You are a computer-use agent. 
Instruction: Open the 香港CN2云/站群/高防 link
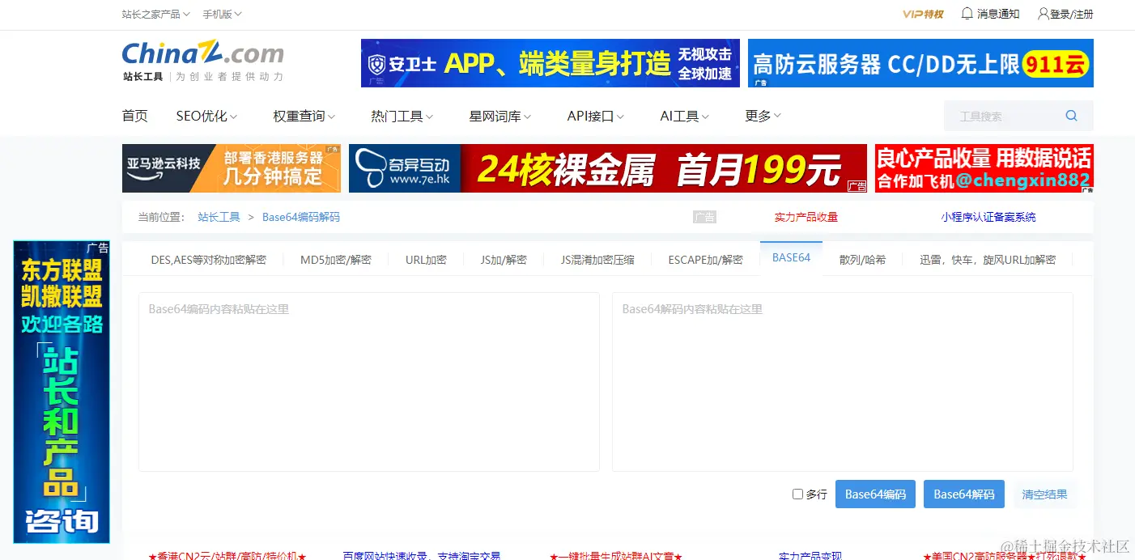tap(227, 555)
